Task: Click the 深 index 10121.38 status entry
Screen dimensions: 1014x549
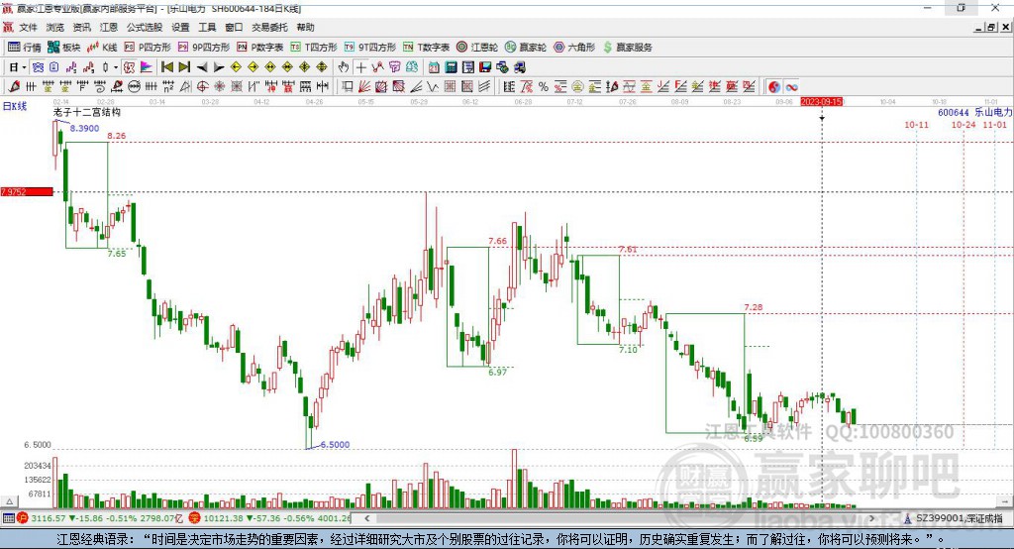Action: [x=270, y=518]
